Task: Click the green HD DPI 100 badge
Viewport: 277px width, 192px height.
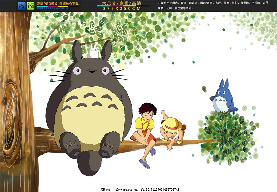Action: (x=31, y=6)
